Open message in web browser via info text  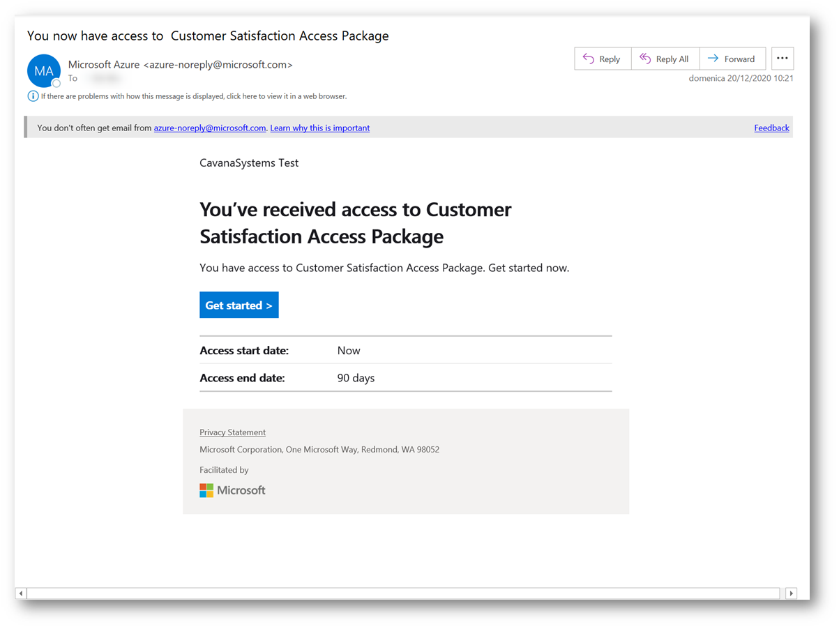[193, 96]
